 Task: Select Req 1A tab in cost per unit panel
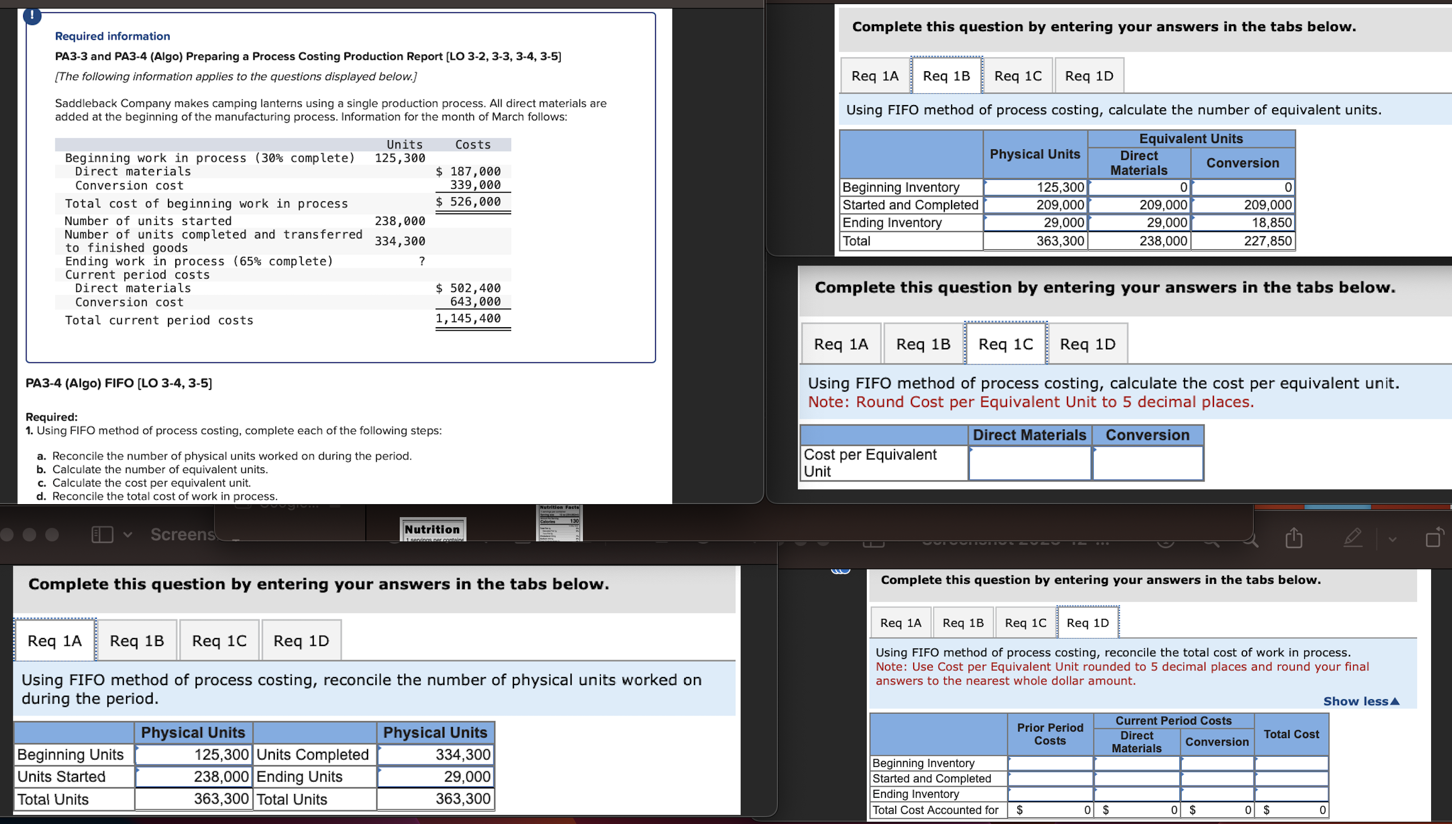point(841,344)
